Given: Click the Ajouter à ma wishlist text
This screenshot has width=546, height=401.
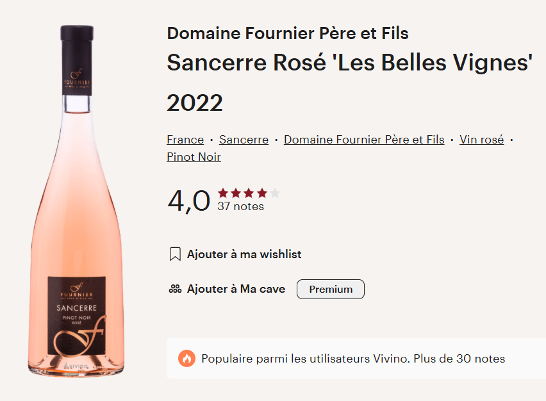Looking at the screenshot, I should [x=244, y=254].
